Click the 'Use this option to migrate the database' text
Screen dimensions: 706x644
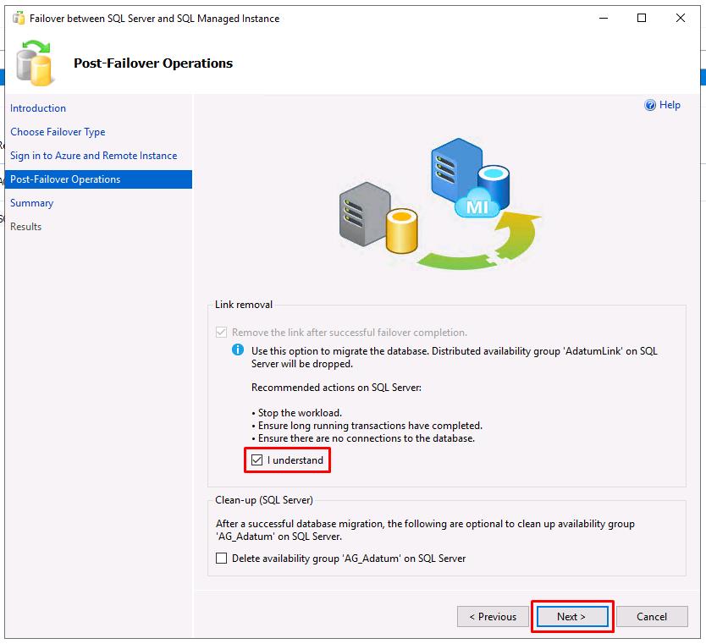pyautogui.click(x=455, y=357)
